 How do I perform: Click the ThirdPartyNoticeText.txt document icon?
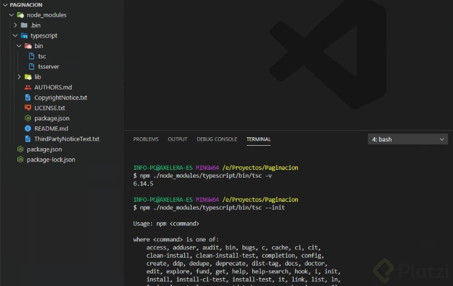click(28, 139)
